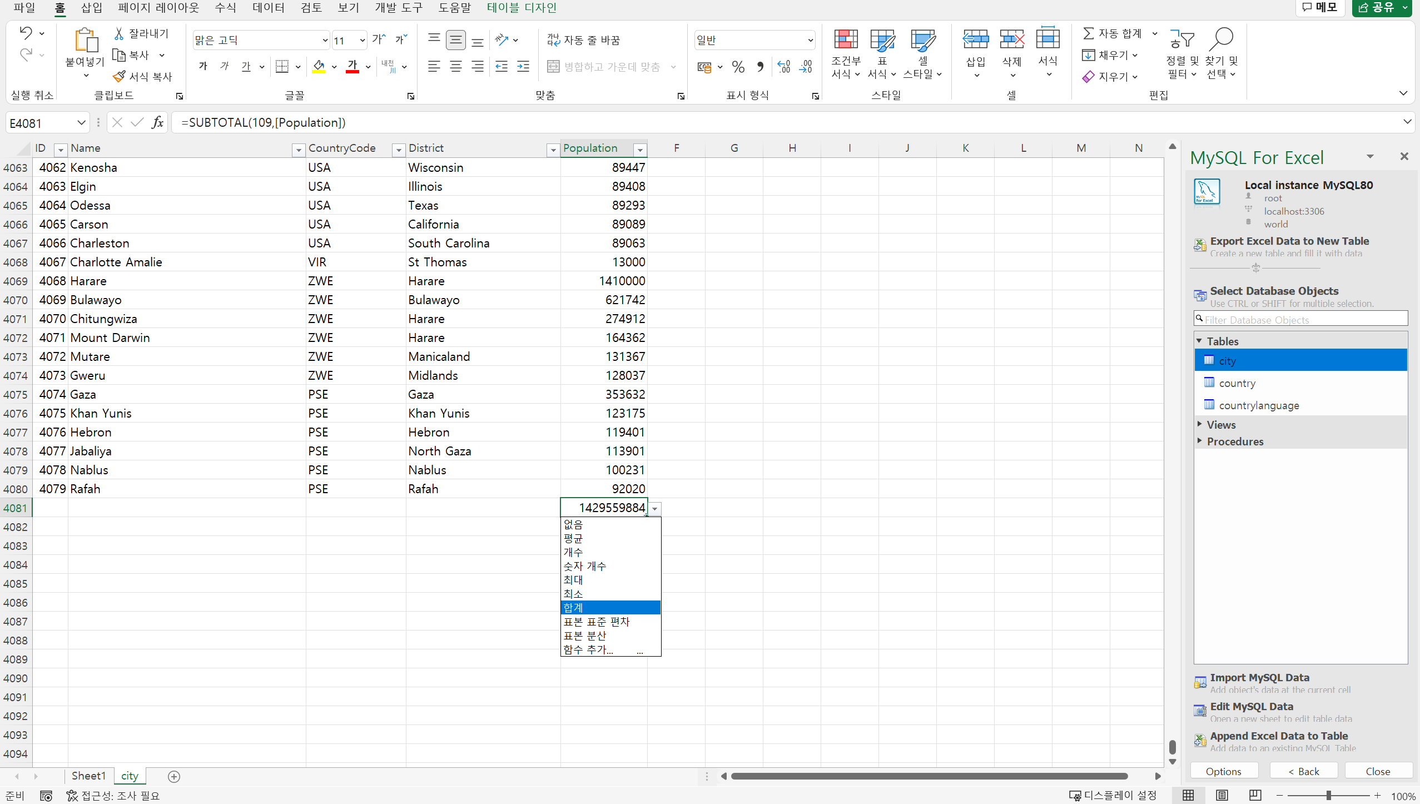Viewport: 1420px width, 804px height.
Task: Switch to Page Layout view icon
Action: click(x=1222, y=796)
